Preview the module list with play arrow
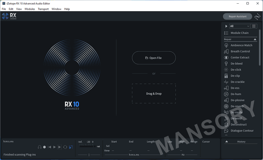Screen dimensions: 263x160 (x=226, y=26)
